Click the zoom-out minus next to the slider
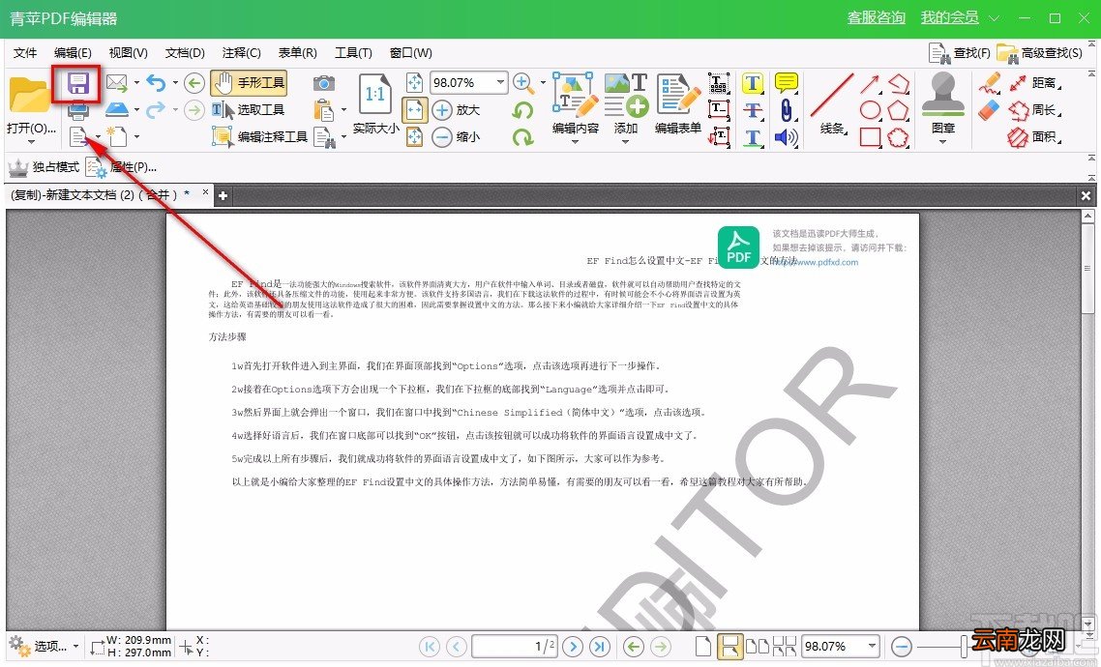Image resolution: width=1101 pixels, height=667 pixels. pos(901,646)
